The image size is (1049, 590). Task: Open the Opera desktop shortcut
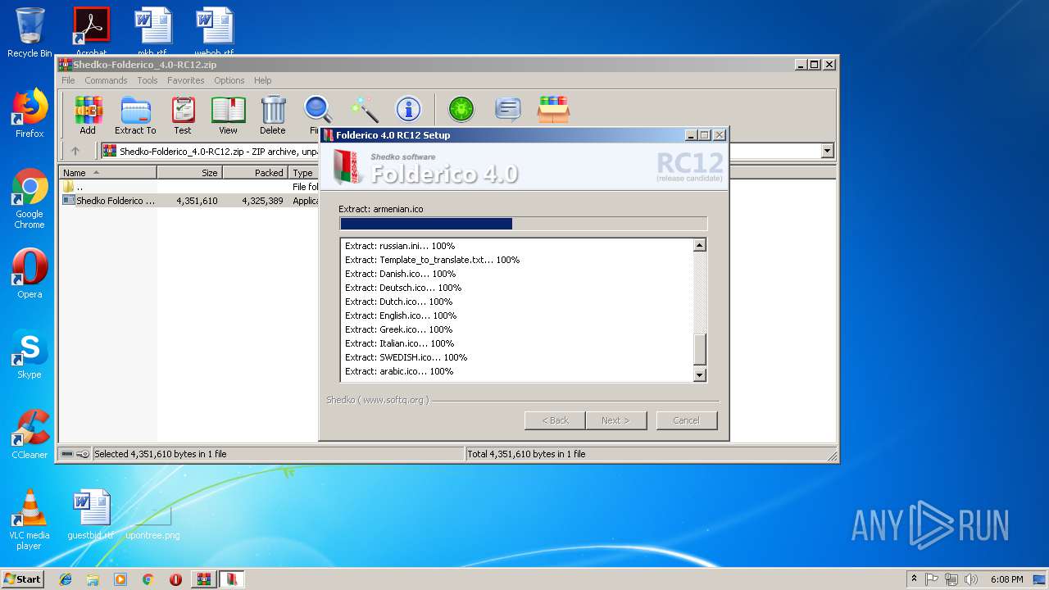pos(30,274)
